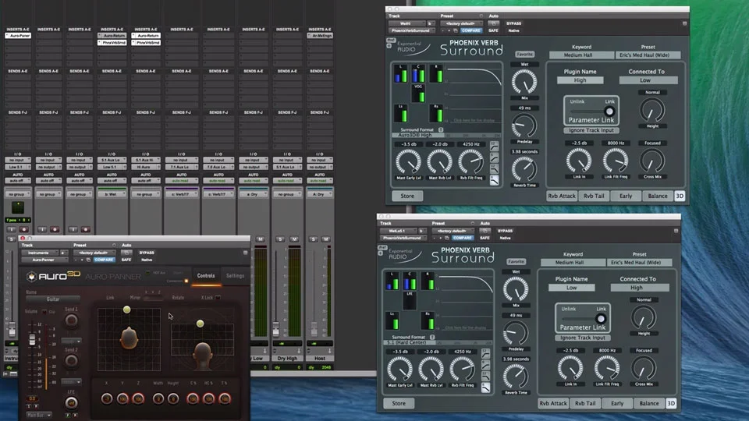Open Main Bus dropdown in Auro-Panner
This screenshot has height=421, width=749.
click(39, 416)
